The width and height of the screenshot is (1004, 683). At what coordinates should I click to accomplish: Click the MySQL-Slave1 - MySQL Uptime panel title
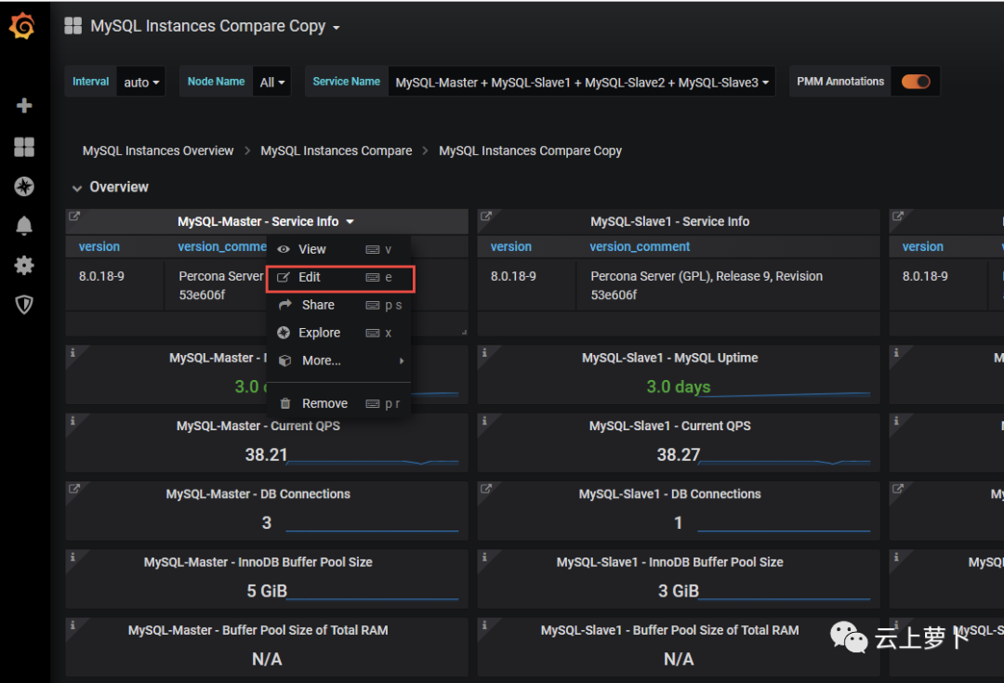669,358
